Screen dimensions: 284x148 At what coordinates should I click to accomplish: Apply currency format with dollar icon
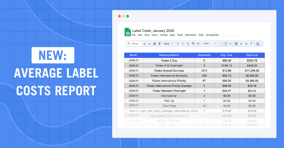[x=178, y=44]
